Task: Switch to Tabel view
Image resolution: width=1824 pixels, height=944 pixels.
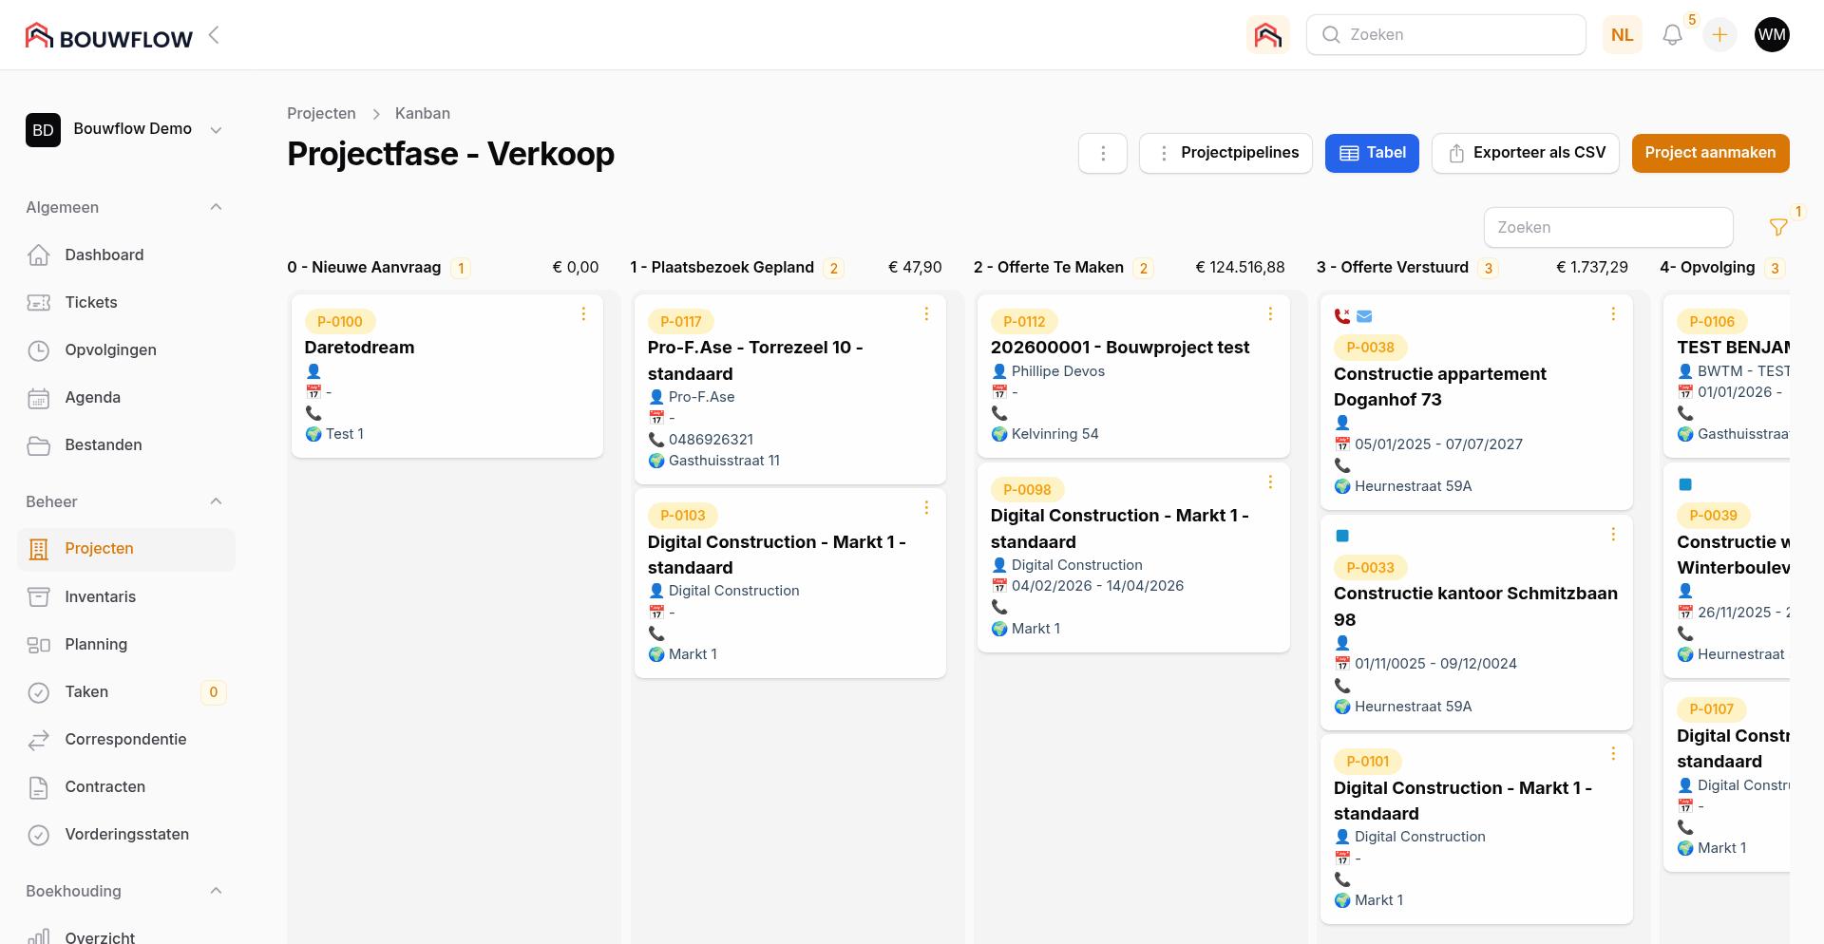Action: click(x=1372, y=152)
